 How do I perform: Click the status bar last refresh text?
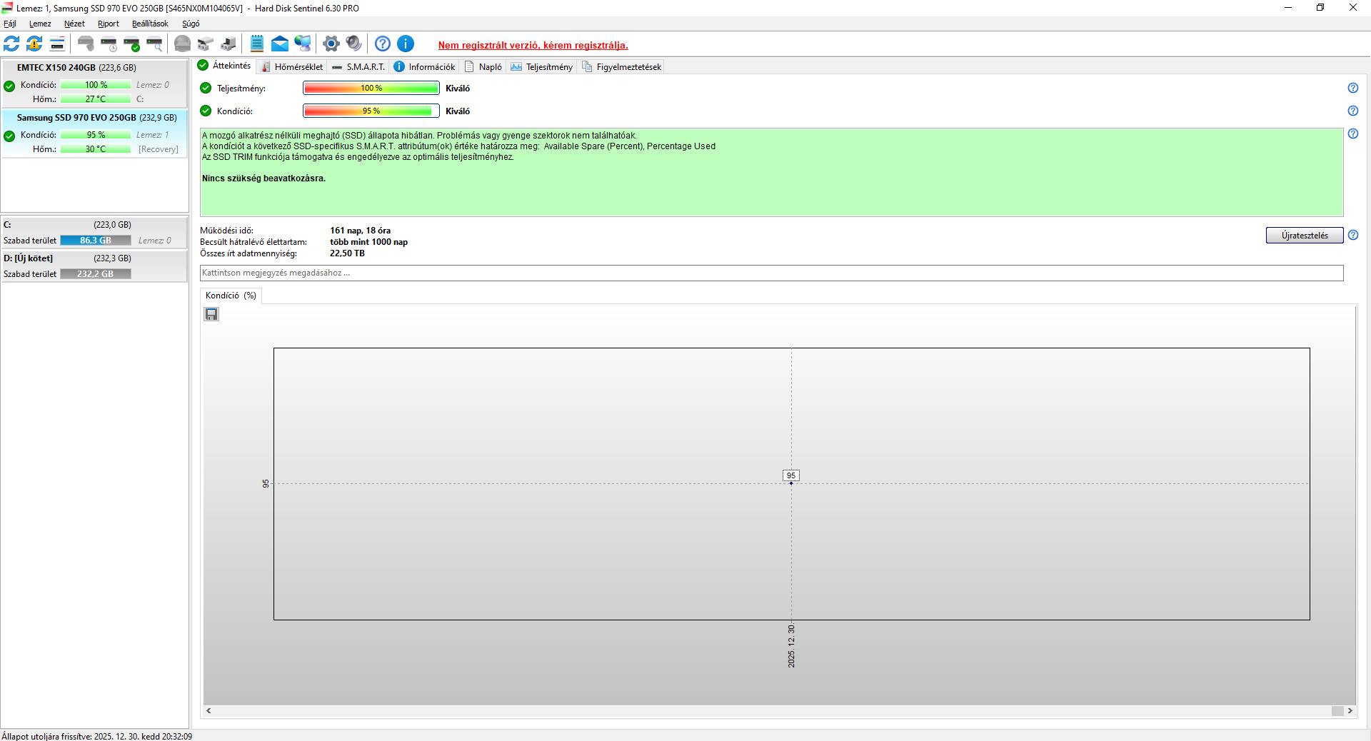coord(96,736)
